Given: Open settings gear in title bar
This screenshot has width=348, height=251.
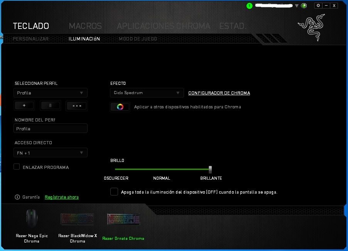Looking at the screenshot, I should click(318, 5).
